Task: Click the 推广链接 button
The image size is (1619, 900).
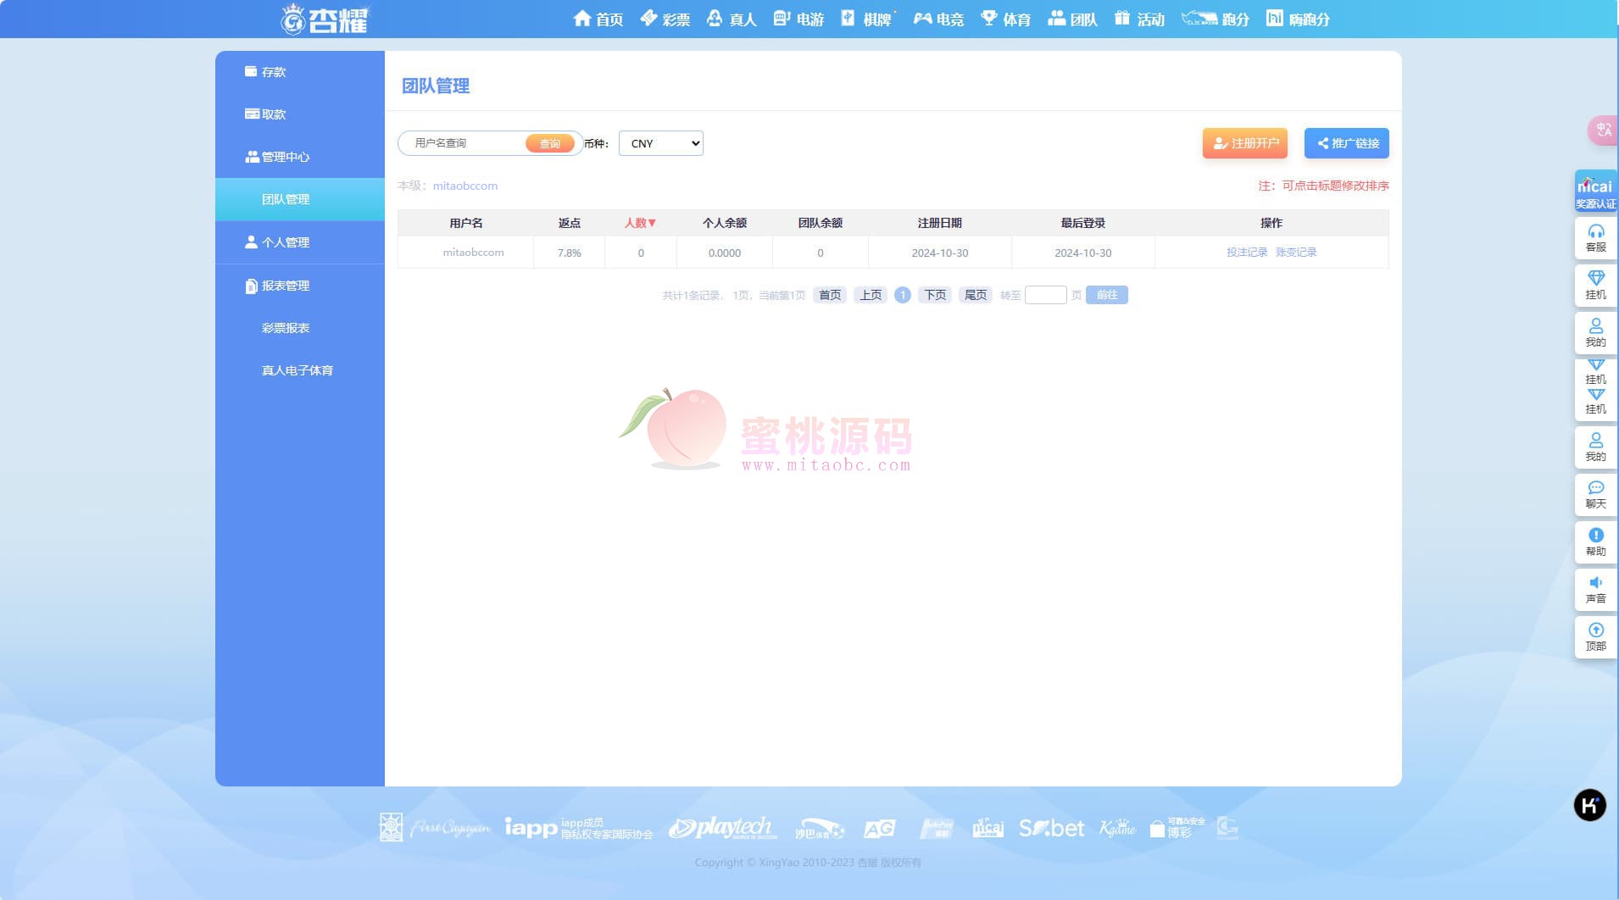Action: click(1346, 143)
